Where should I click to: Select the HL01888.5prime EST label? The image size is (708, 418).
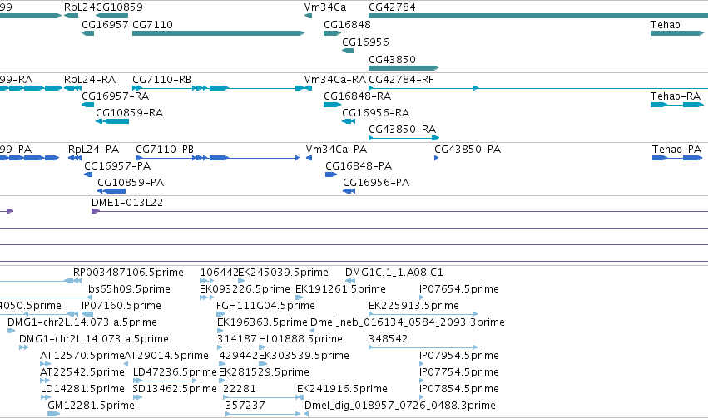300,339
